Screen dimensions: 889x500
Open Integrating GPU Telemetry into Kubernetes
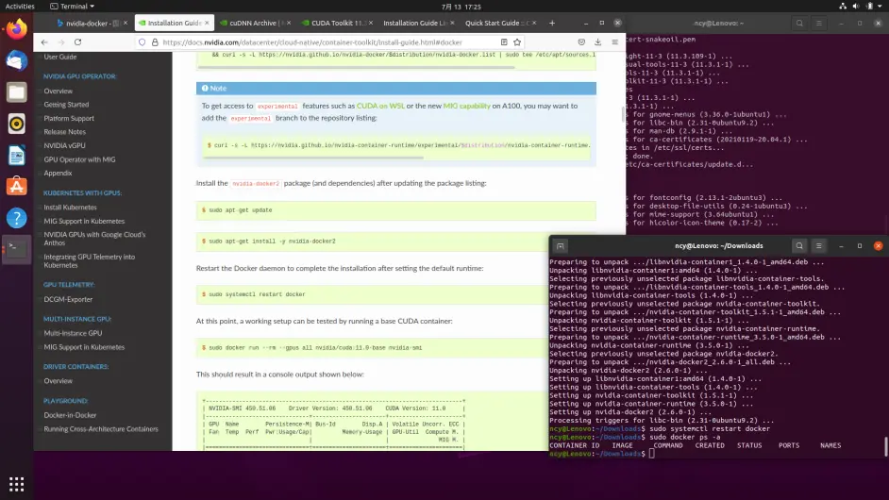(90, 260)
